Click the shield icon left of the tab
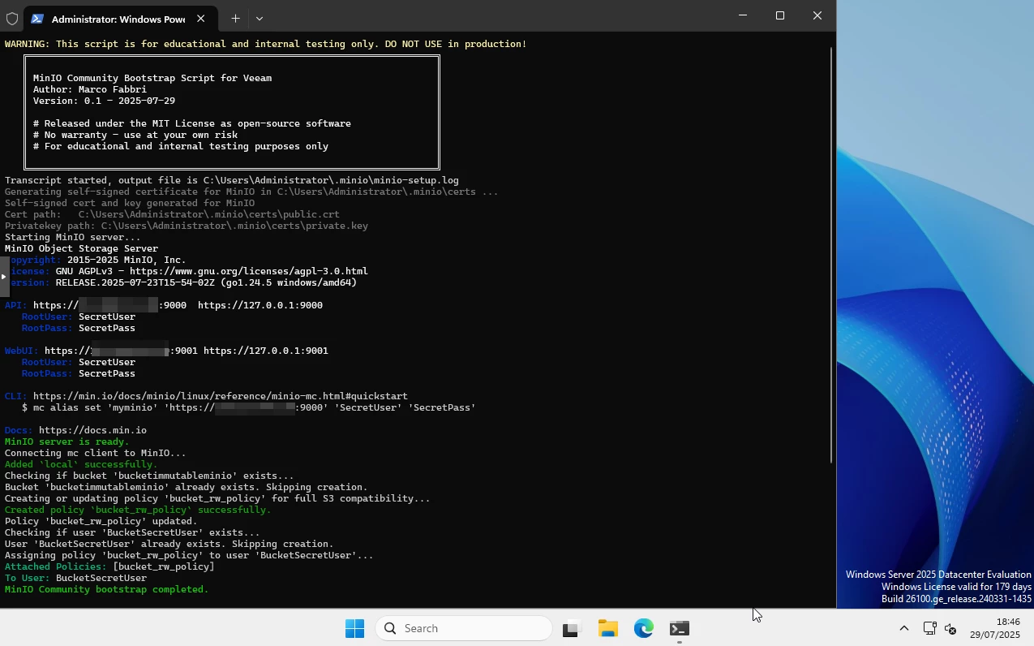1034x646 pixels. point(12,19)
